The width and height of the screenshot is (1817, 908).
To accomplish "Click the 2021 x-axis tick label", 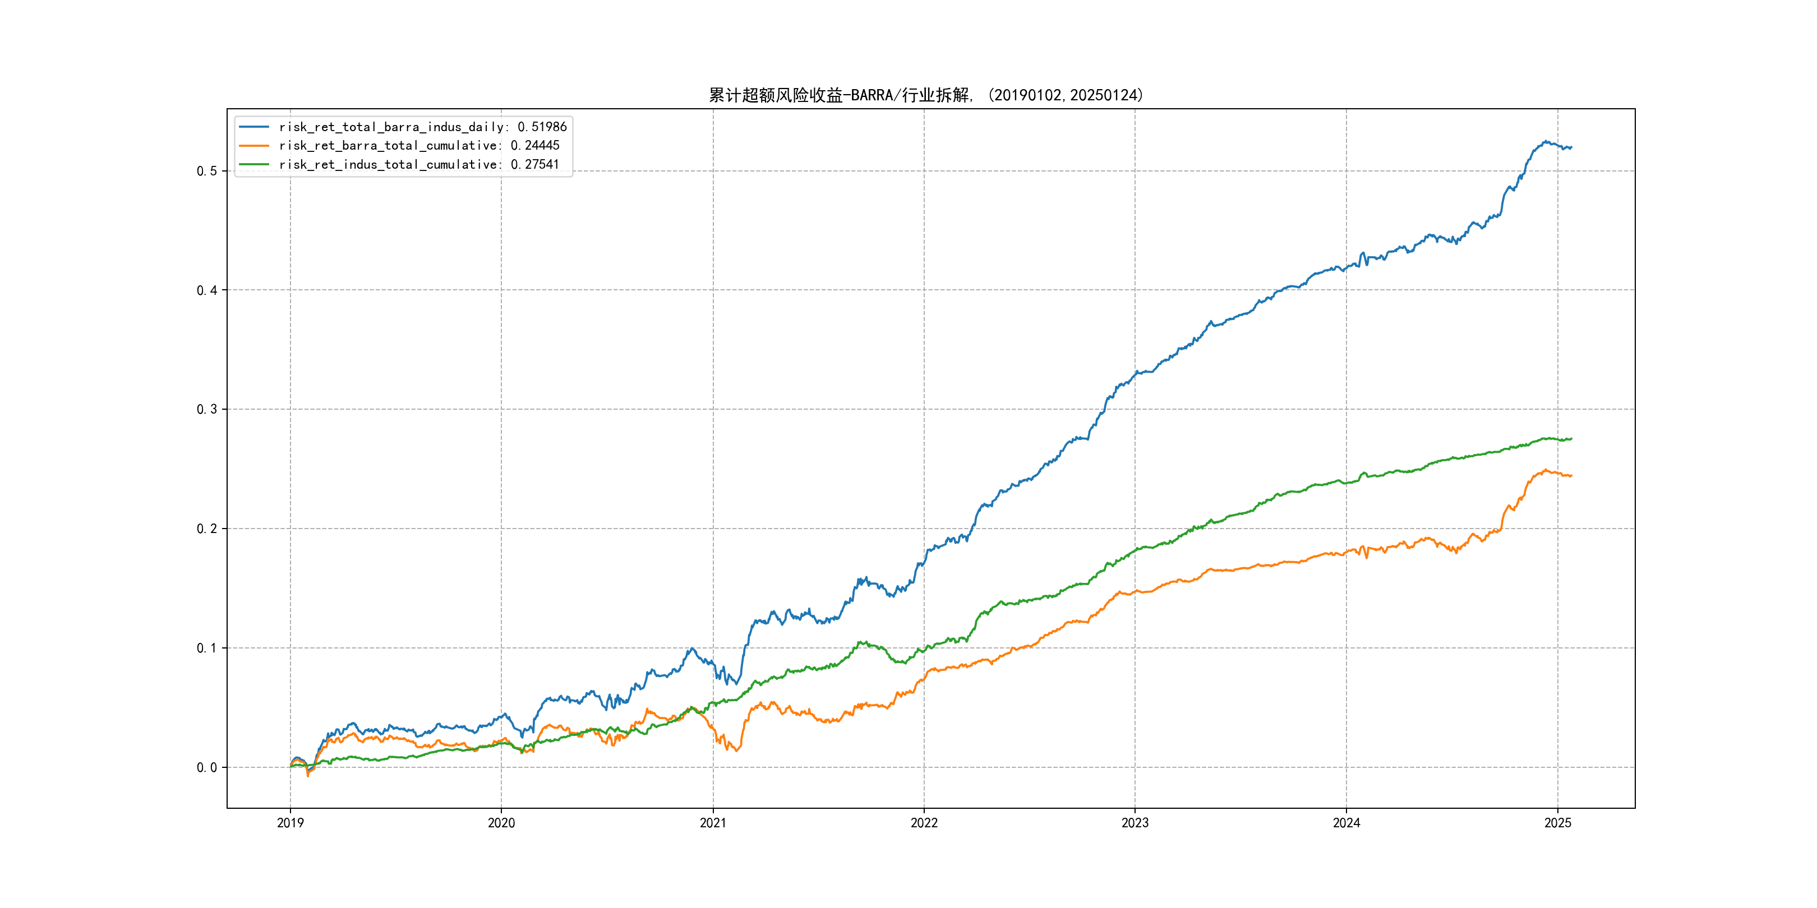I will 712,823.
